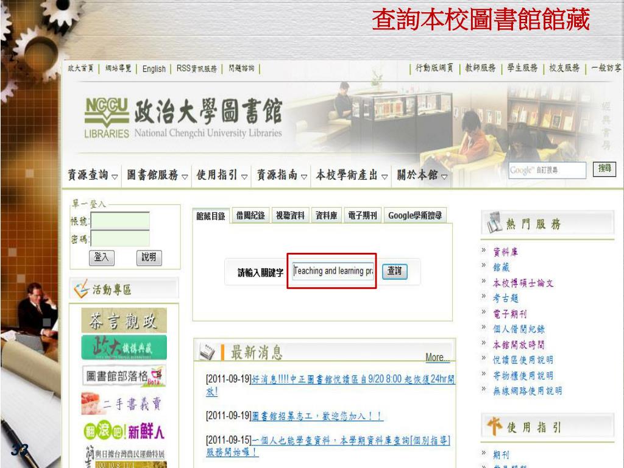Expand the 圖書館服務 menu

pyautogui.click(x=157, y=175)
